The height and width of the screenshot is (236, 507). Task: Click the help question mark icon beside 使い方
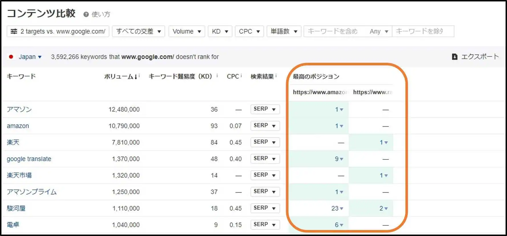(86, 14)
